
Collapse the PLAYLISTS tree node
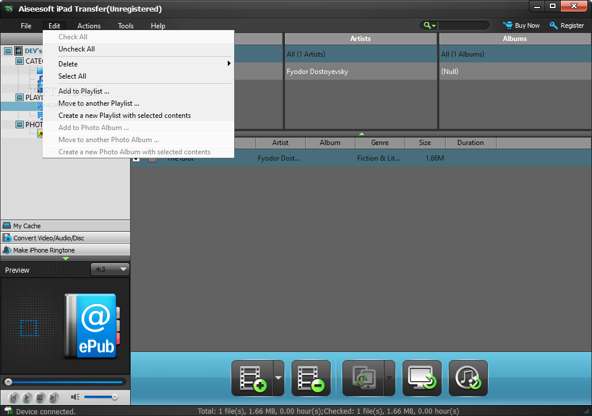point(20,97)
